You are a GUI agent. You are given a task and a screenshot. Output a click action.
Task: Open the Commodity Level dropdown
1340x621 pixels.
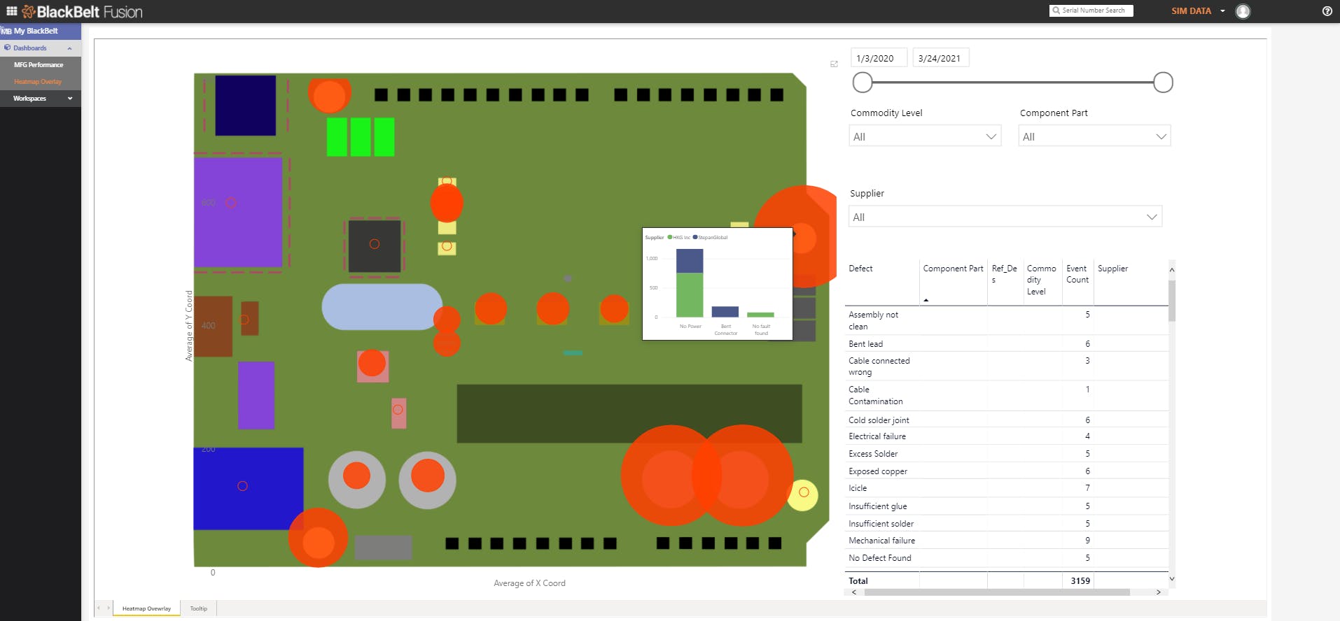click(x=924, y=136)
